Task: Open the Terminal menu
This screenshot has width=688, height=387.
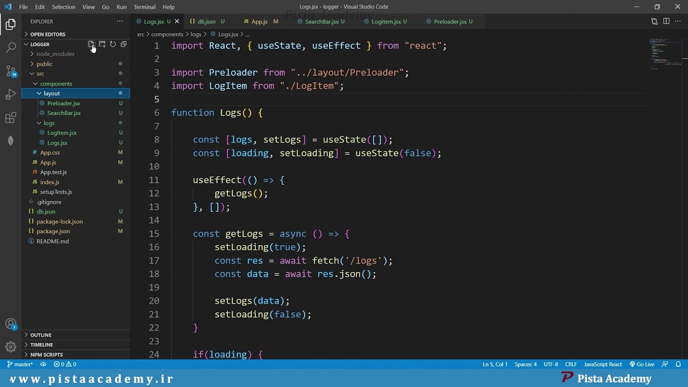Action: [x=145, y=7]
